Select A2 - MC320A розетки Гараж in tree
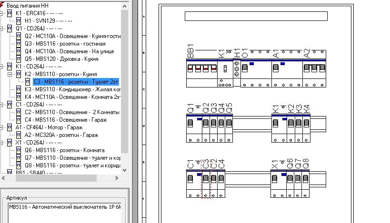This screenshot has width=390, height=223. [x=61, y=135]
